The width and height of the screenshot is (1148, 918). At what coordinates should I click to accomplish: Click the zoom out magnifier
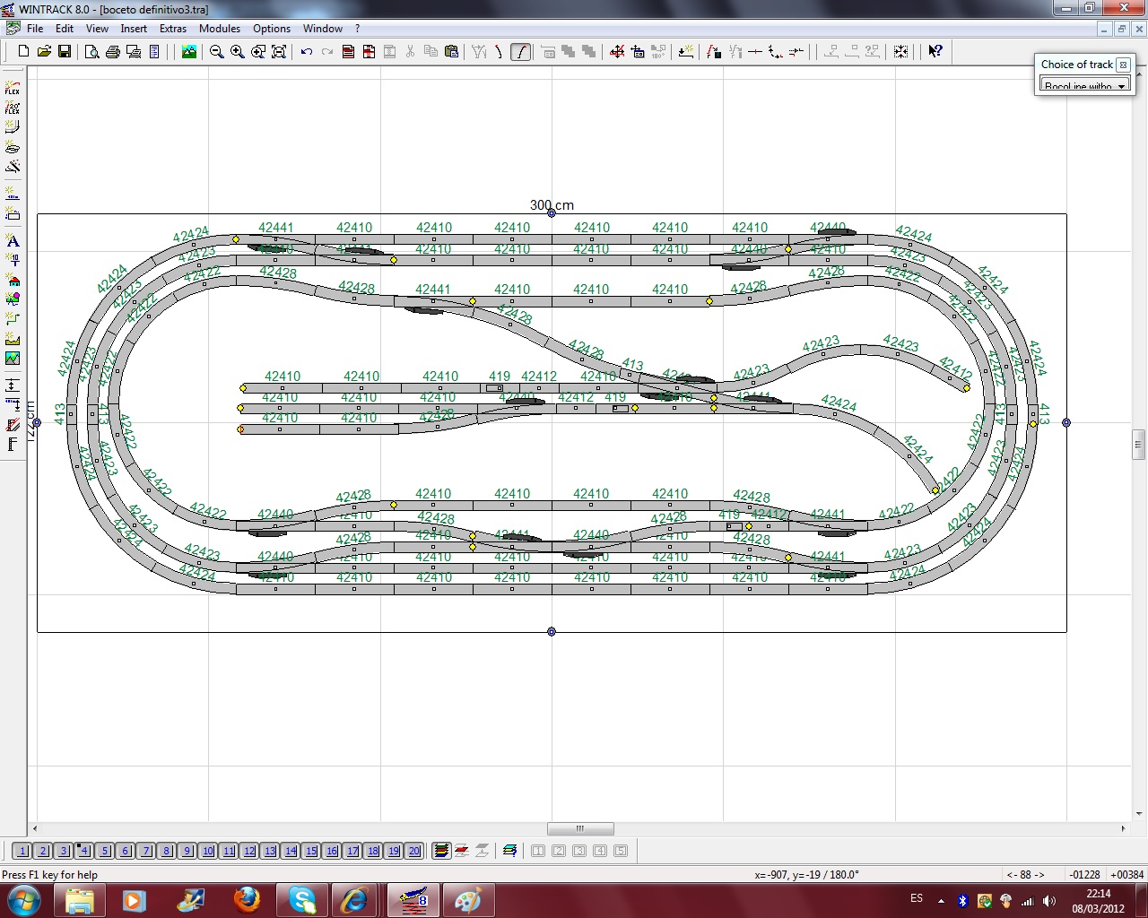[x=217, y=52]
